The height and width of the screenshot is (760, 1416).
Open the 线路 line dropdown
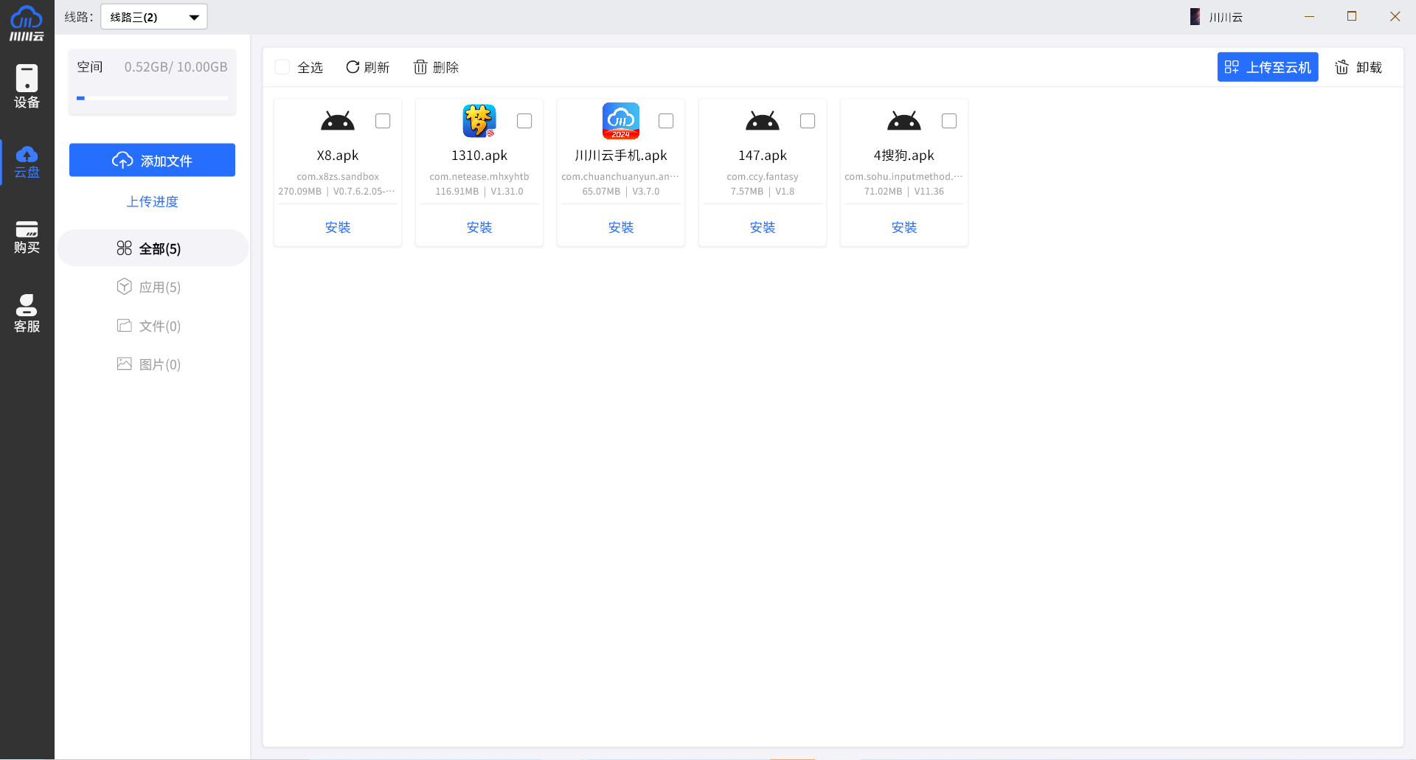pyautogui.click(x=154, y=17)
